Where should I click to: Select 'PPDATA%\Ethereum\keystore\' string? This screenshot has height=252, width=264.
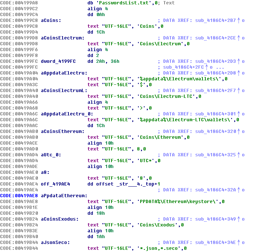pos(178,202)
